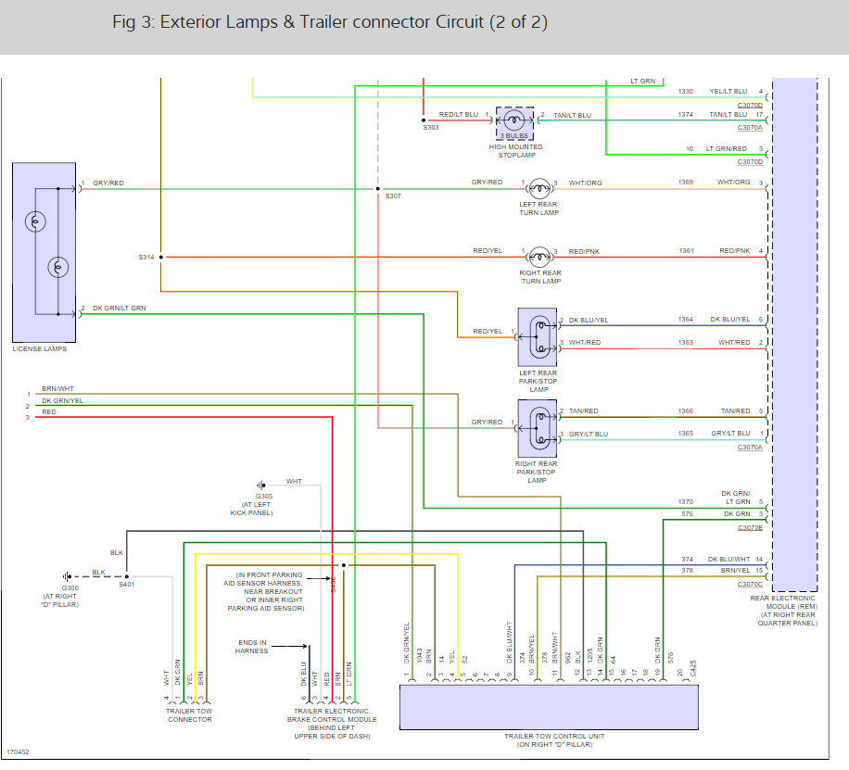Screen dimensions: 849x770
Task: Select the HIGH MOUNTED STOPLAMP label
Action: (516, 151)
